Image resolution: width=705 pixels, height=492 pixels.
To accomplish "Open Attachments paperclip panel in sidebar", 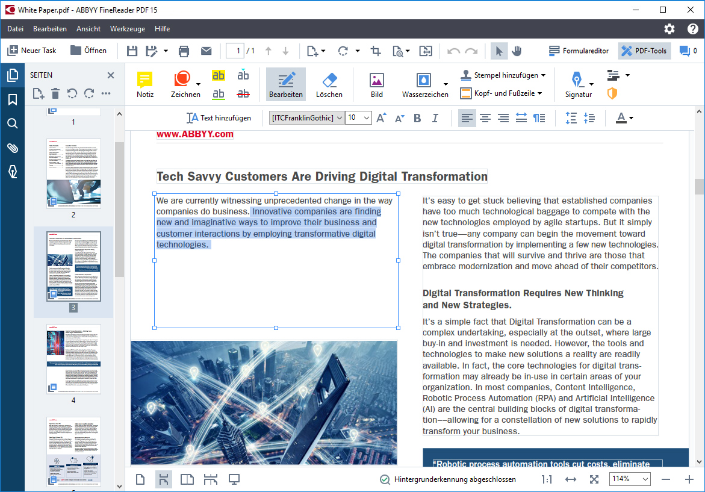I will (13, 148).
